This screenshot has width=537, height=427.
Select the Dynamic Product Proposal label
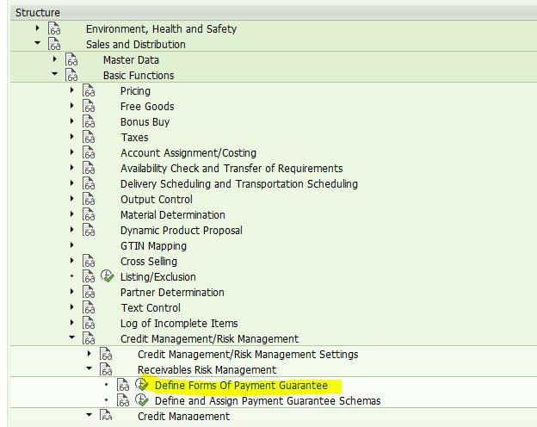[x=182, y=231]
